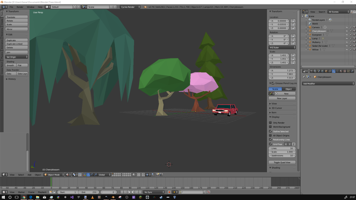Expand the Shading panel
Viewport: 356px width, 200px height.
pos(276,168)
